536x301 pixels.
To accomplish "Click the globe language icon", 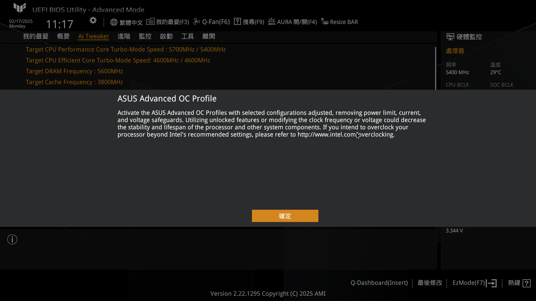I will pos(114,22).
